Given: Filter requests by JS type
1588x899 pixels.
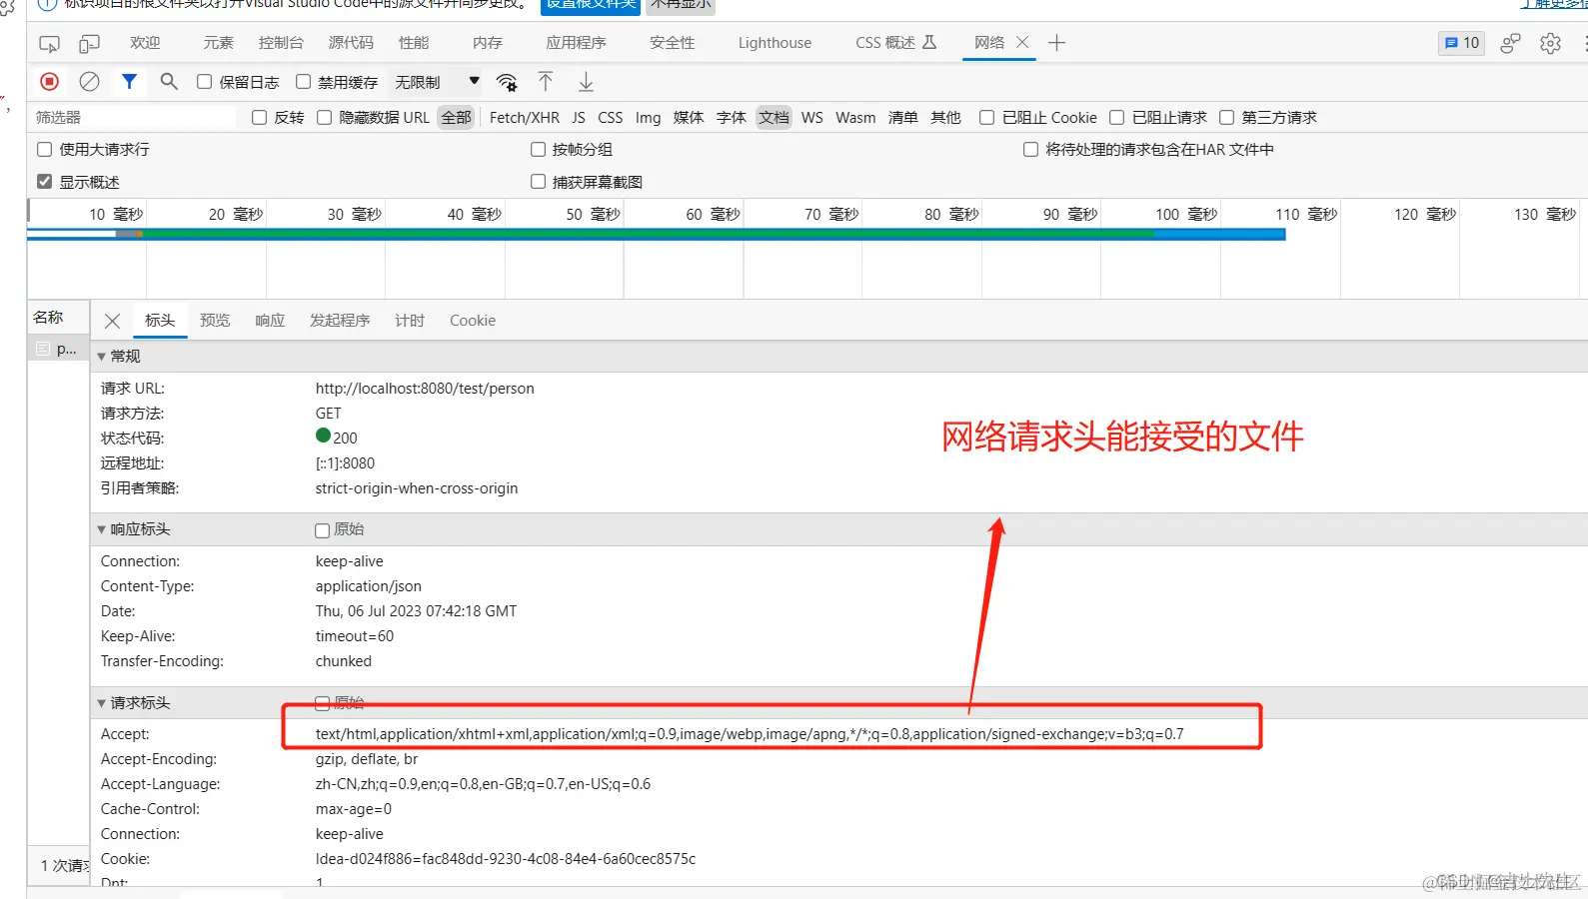Looking at the screenshot, I should click(x=579, y=118).
